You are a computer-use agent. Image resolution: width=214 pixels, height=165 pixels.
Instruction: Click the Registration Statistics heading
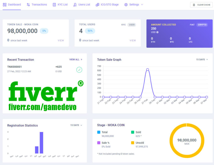tap(23, 125)
